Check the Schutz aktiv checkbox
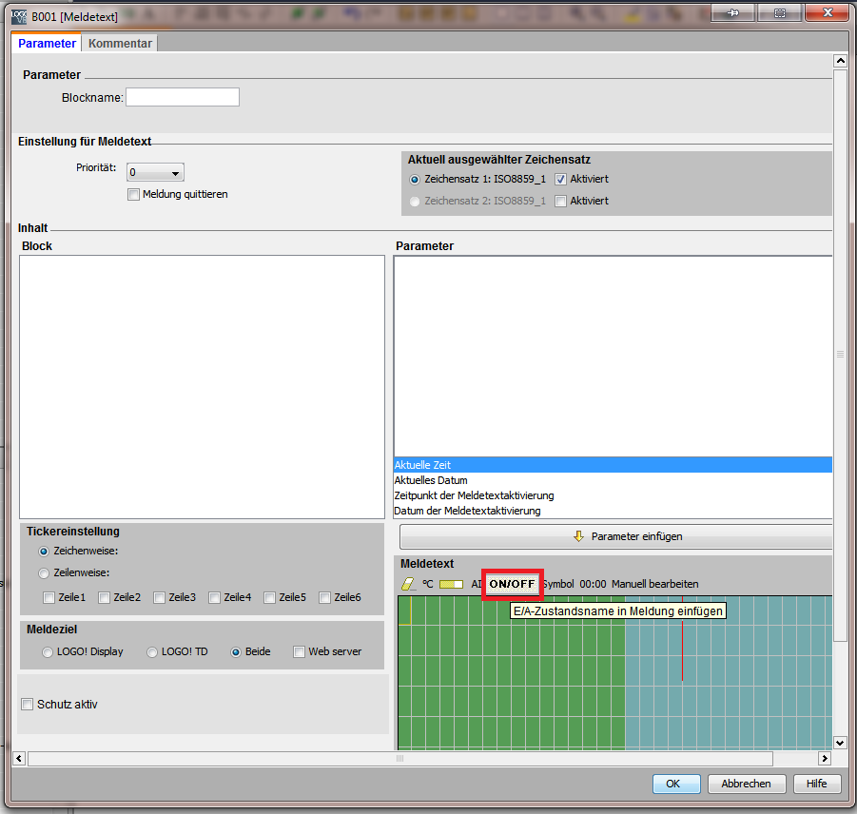This screenshot has width=857, height=814. [28, 705]
